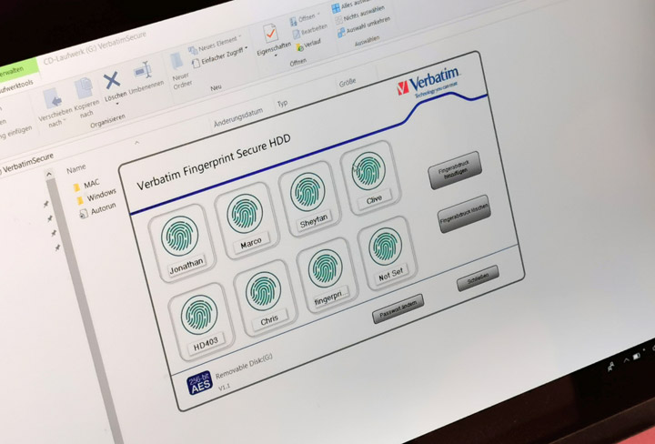Click Bearbeiten in the ribbon
The height and width of the screenshot is (444, 655).
[309, 31]
